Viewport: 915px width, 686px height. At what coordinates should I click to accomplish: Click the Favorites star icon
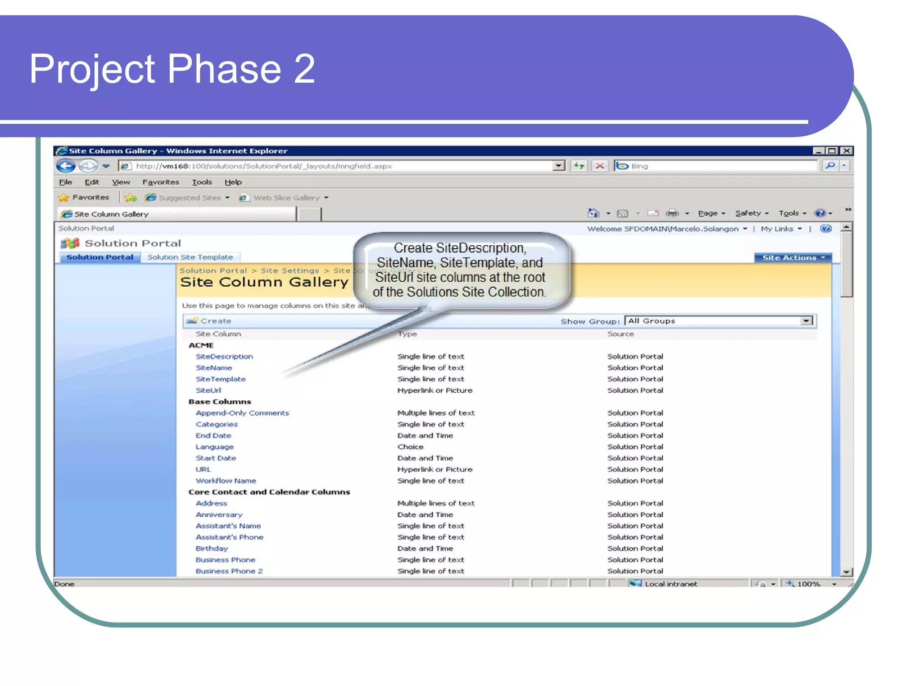(64, 197)
